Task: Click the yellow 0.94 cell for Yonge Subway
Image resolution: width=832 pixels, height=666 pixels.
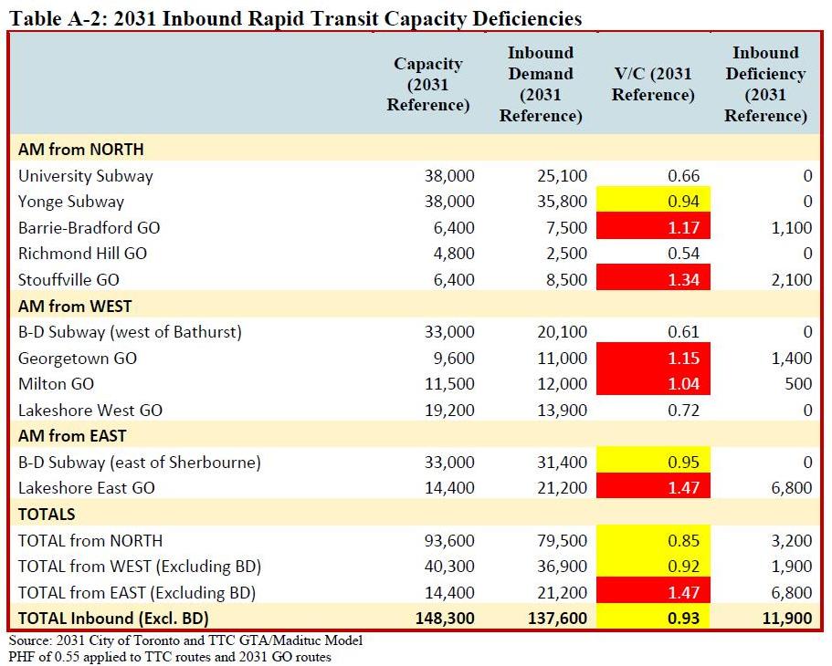Action: pyautogui.click(x=653, y=202)
